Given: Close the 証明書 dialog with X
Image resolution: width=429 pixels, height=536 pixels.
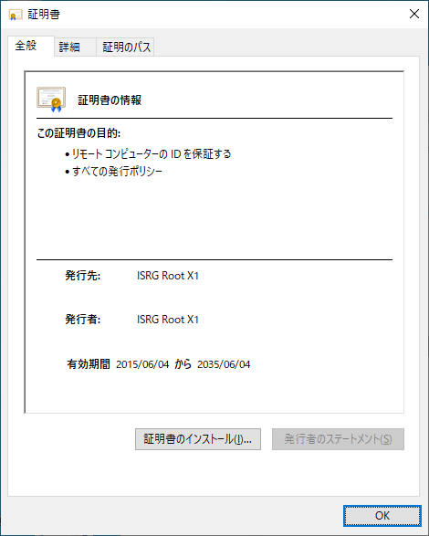Looking at the screenshot, I should 414,14.
